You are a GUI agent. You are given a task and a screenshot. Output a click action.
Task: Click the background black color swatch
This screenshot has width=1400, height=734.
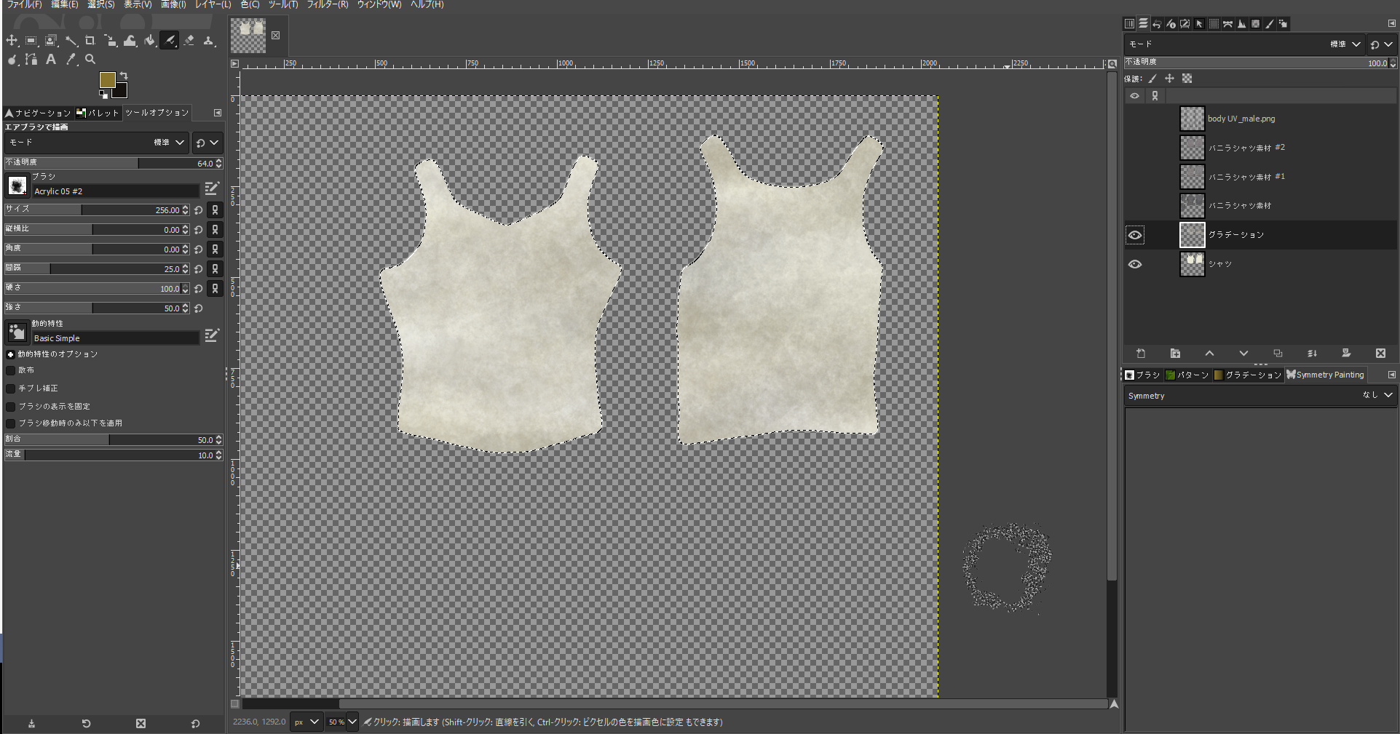[121, 92]
